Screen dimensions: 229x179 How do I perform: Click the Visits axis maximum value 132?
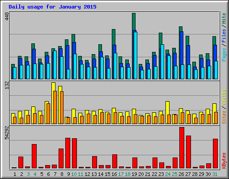tap(7, 85)
